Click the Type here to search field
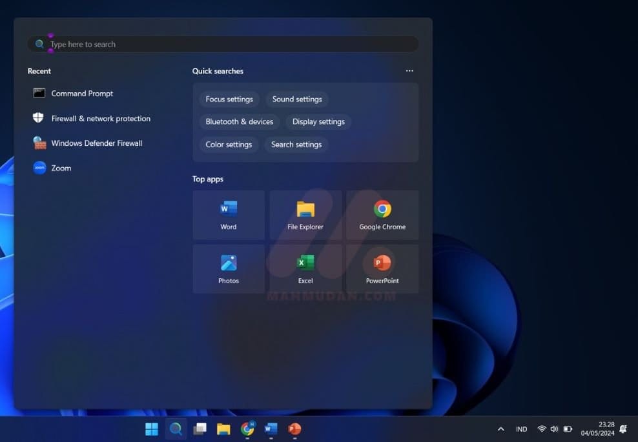 coord(223,45)
